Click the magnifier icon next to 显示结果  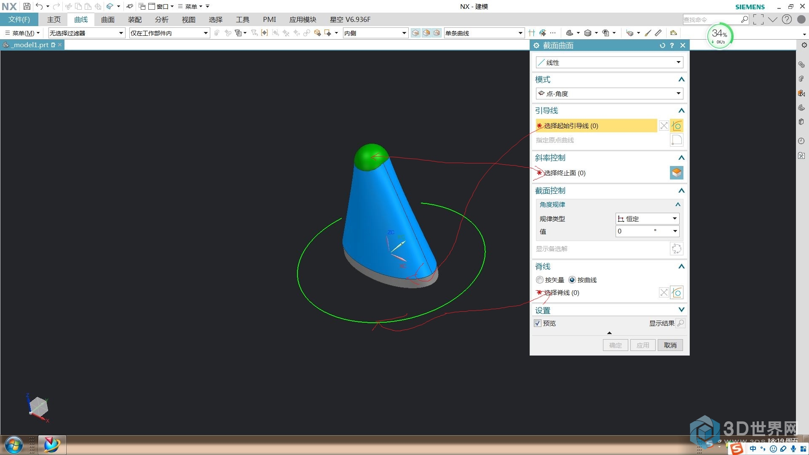pos(680,323)
